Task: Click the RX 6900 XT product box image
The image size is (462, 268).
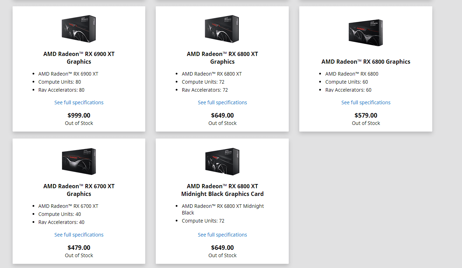Action: (79, 29)
